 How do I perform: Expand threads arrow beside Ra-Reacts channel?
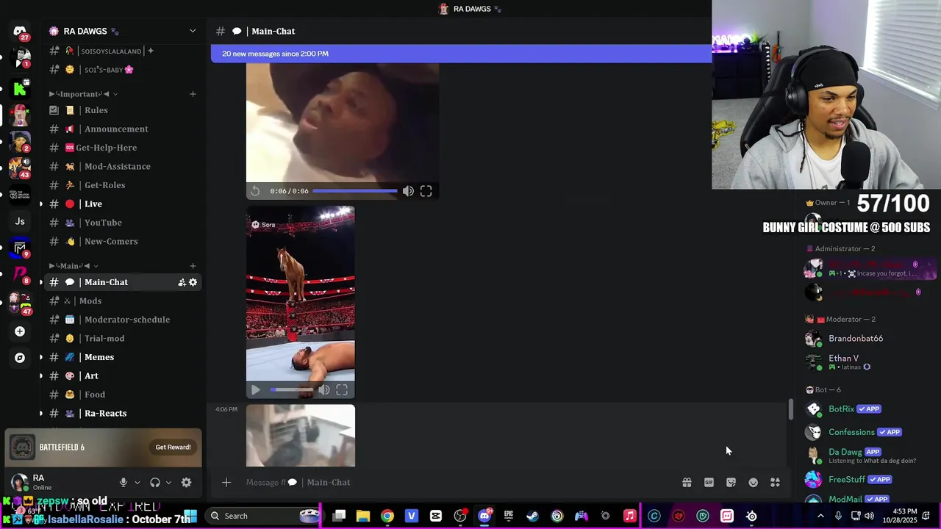pyautogui.click(x=41, y=414)
